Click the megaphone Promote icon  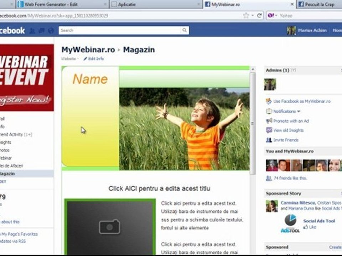(269, 121)
